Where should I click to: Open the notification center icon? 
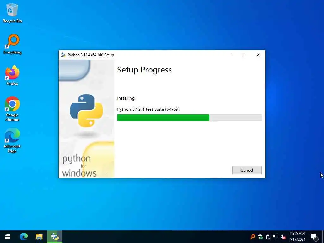pyautogui.click(x=314, y=237)
